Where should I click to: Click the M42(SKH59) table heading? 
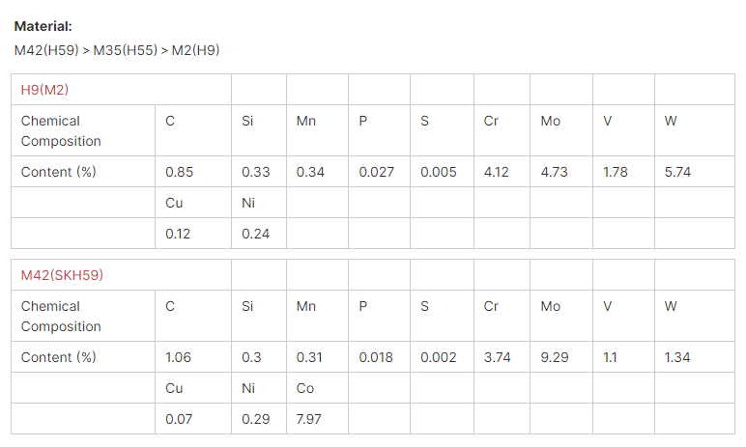pyautogui.click(x=62, y=275)
